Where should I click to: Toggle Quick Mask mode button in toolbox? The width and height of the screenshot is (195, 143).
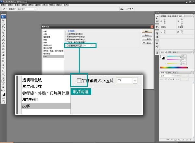(x=3, y=98)
